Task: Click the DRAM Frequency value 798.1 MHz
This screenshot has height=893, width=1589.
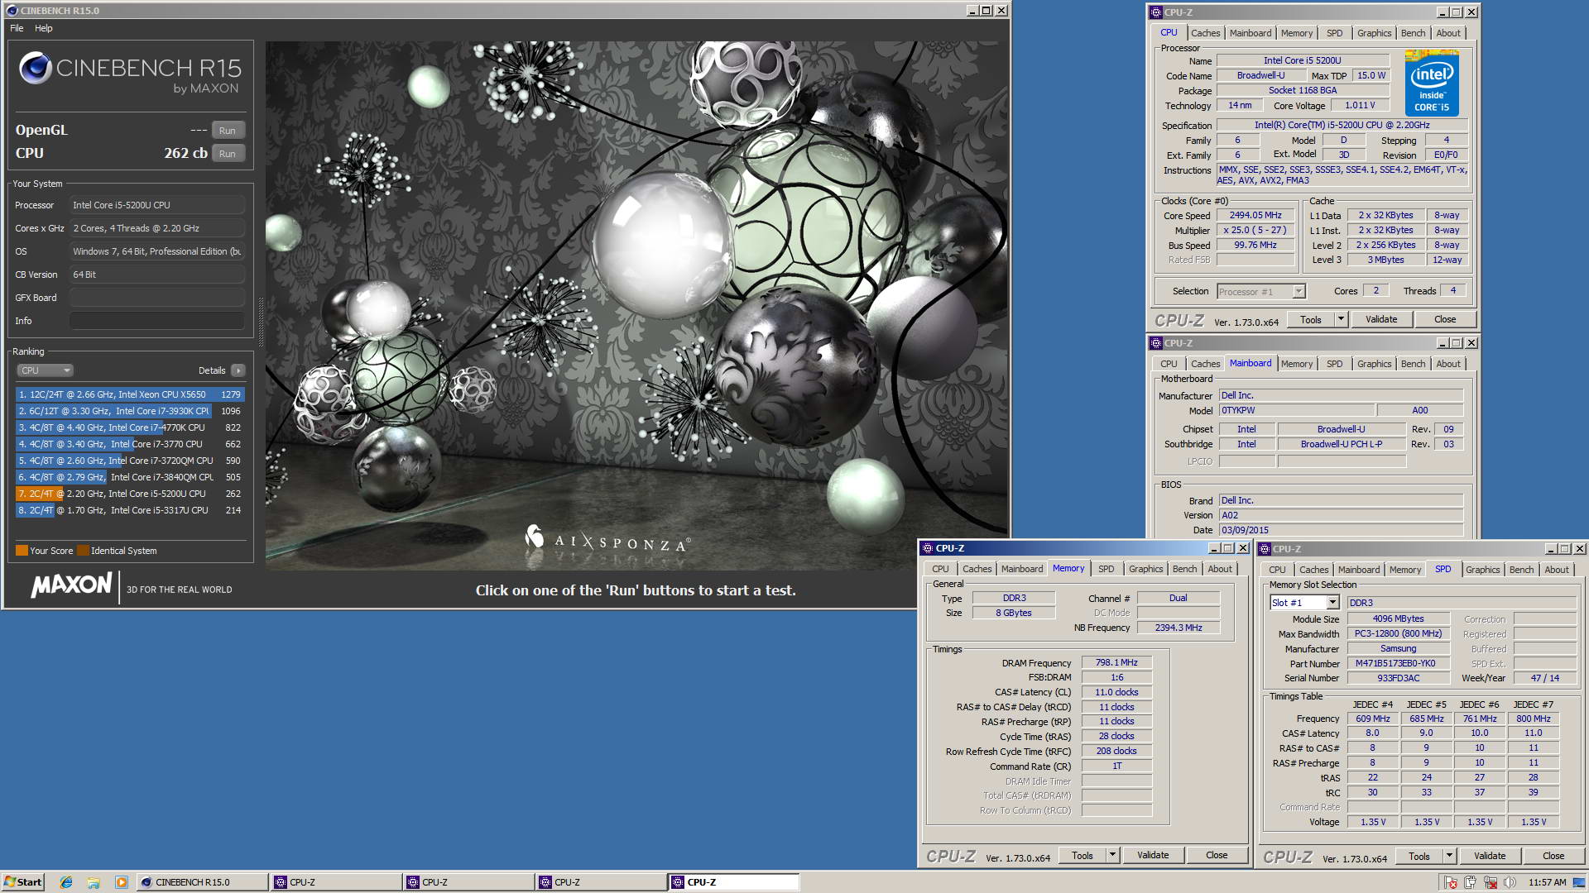Action: coord(1116,662)
